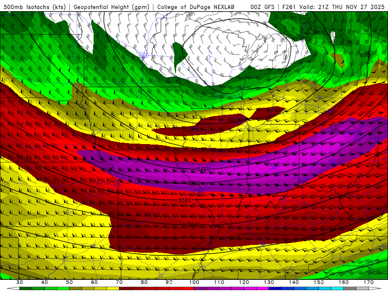Click the 'Geopotential Height (gpm)' title text
This screenshot has height=291, width=388.
112,7
